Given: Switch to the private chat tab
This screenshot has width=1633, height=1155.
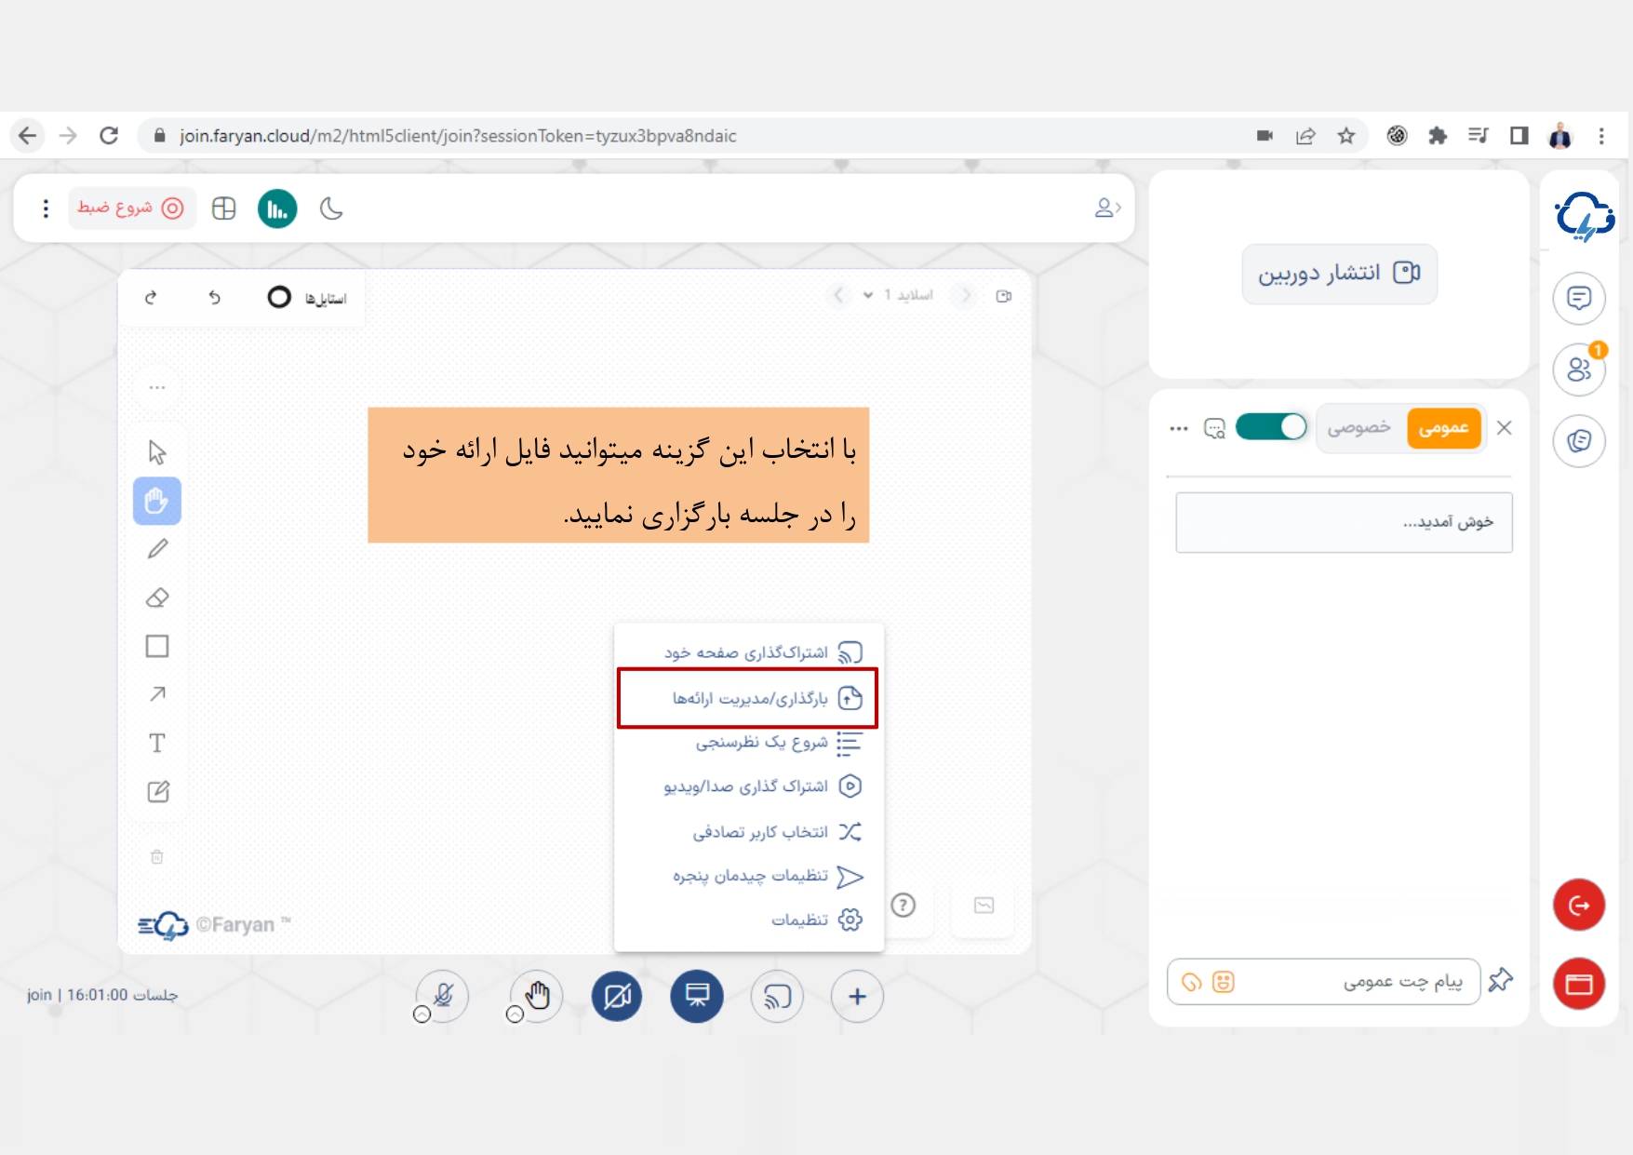Looking at the screenshot, I should [x=1359, y=428].
